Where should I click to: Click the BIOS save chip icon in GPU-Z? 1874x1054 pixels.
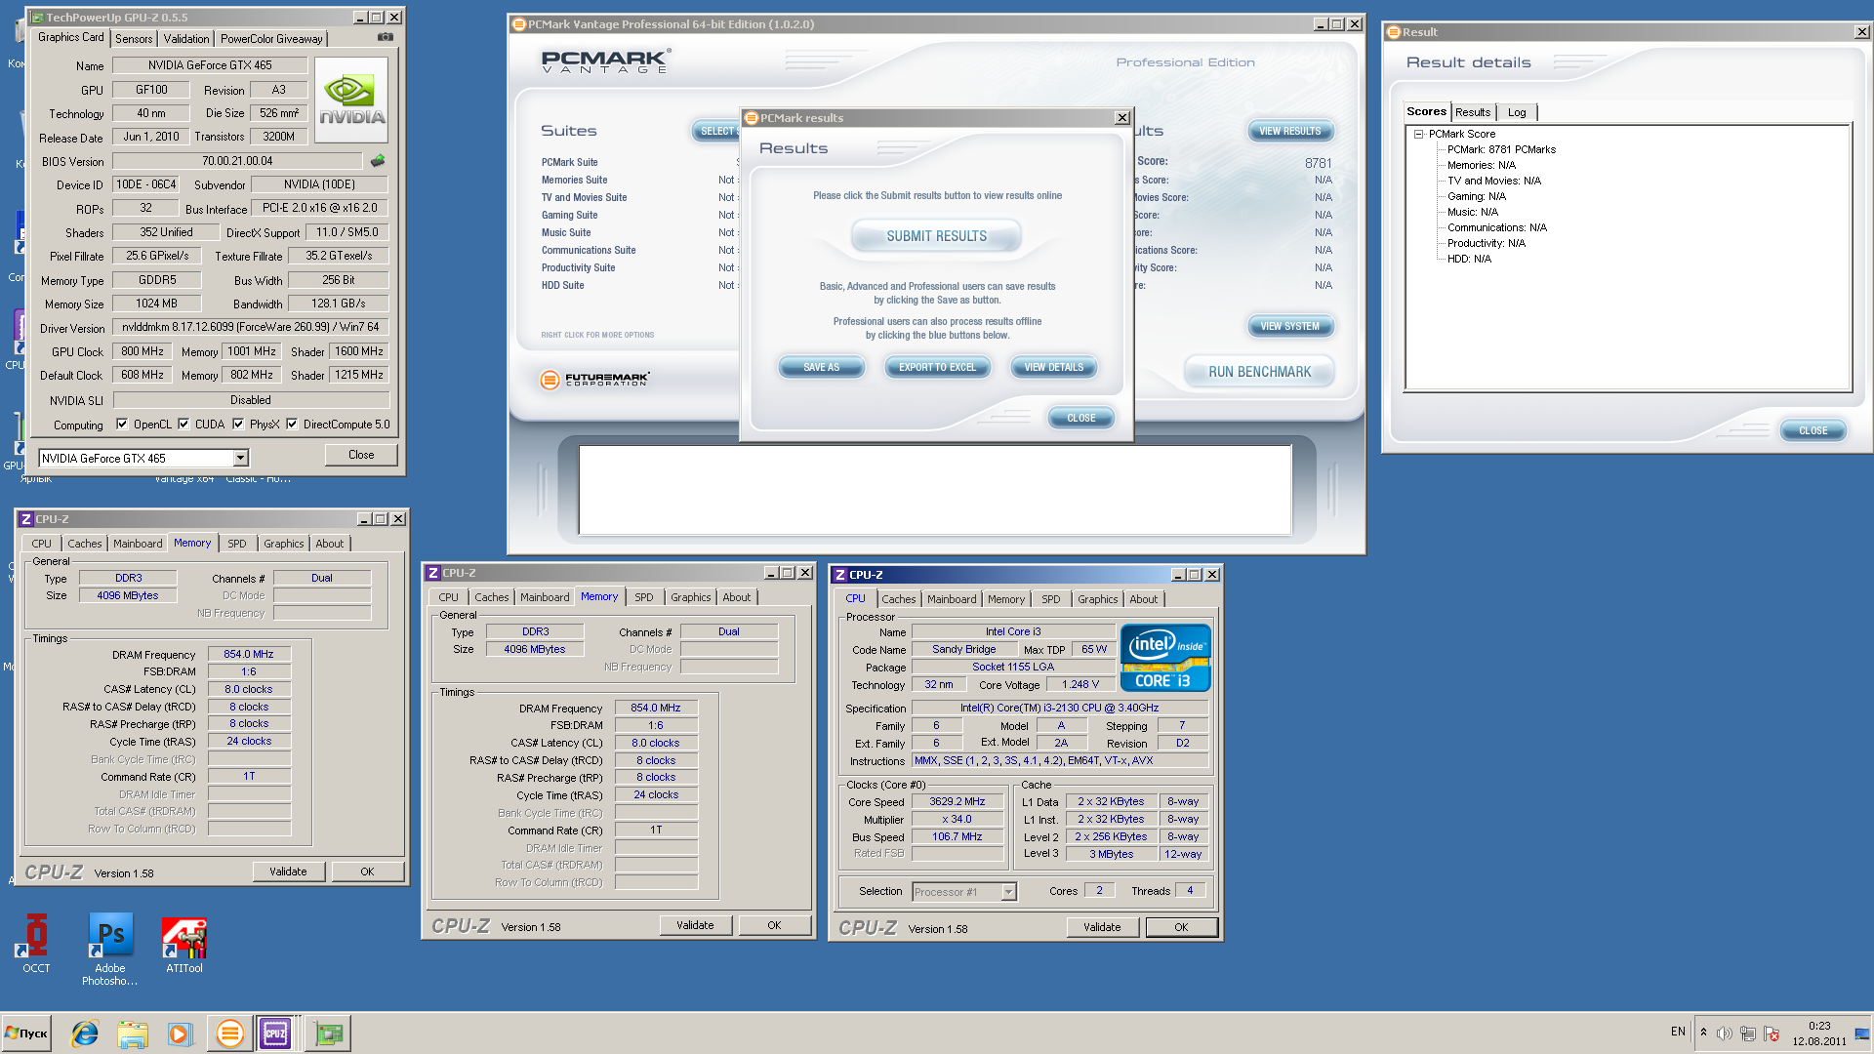click(x=378, y=160)
